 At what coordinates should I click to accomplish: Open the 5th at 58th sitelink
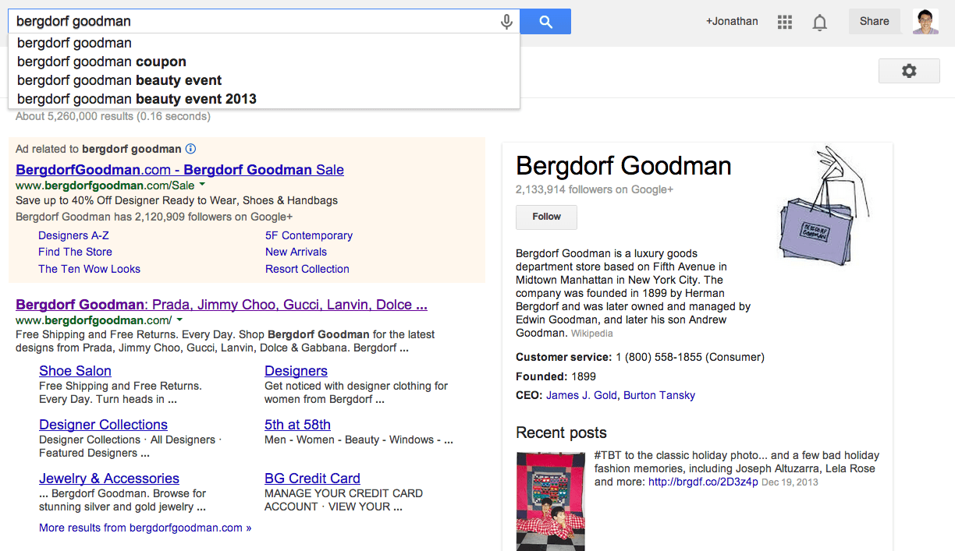(297, 425)
